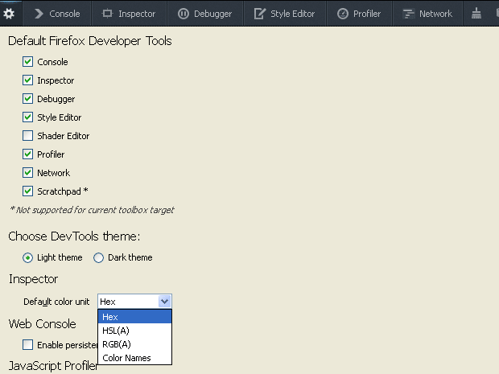Image resolution: width=499 pixels, height=374 pixels.
Task: Choose Hex in color unit list
Action: click(134, 317)
